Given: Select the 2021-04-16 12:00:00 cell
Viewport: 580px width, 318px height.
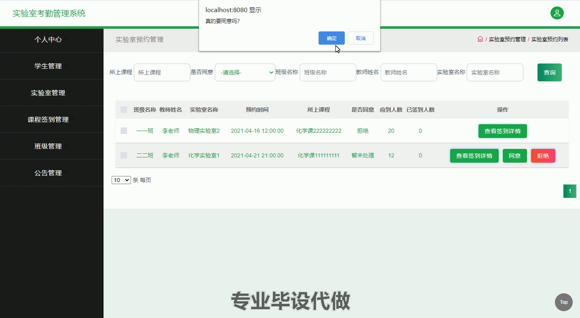Looking at the screenshot, I should coord(257,131).
